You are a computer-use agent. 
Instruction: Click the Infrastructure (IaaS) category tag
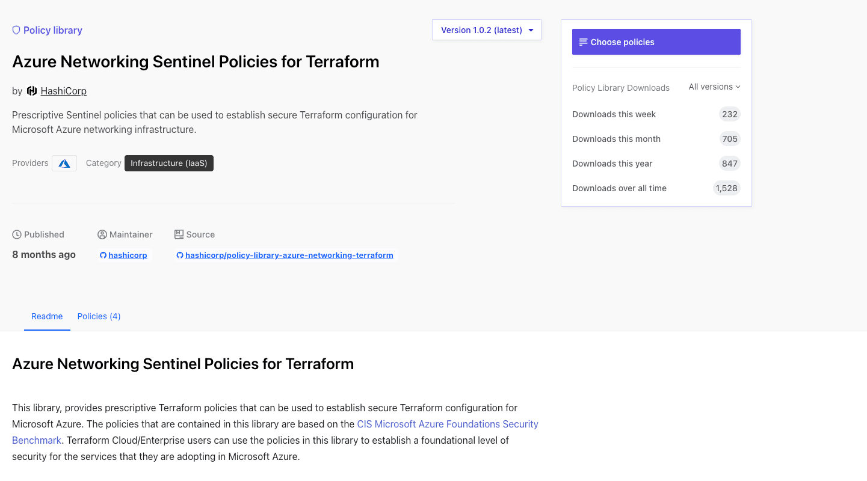tap(168, 164)
